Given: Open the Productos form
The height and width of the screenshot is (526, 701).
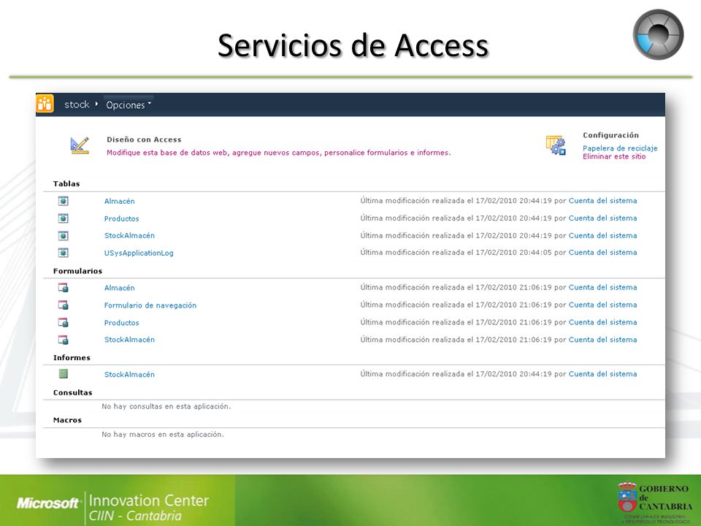Looking at the screenshot, I should click(x=122, y=322).
